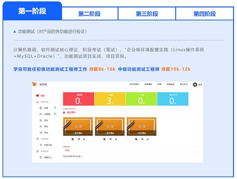
Task: Select the 第一阶段 tab
Action: (32, 11)
